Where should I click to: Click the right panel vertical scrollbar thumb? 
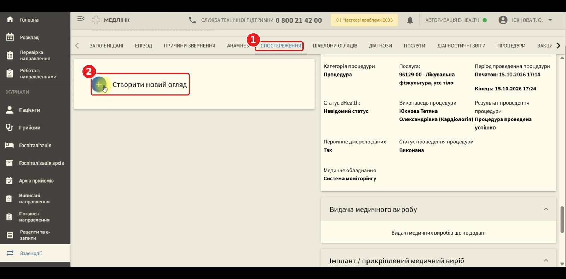pos(562,220)
